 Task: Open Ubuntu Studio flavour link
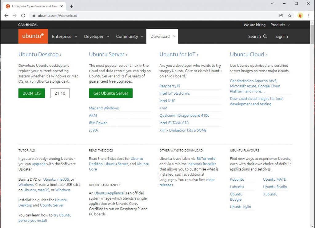(x=275, y=187)
